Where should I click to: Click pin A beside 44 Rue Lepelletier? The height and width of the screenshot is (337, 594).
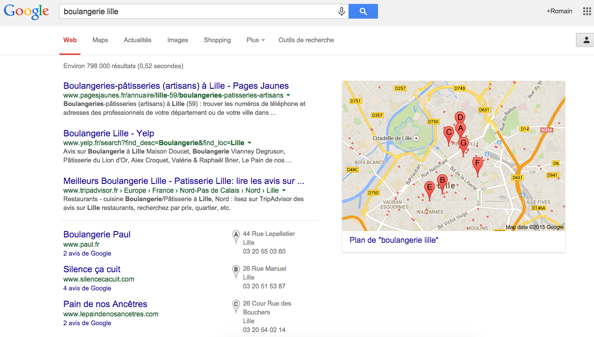[x=236, y=236]
